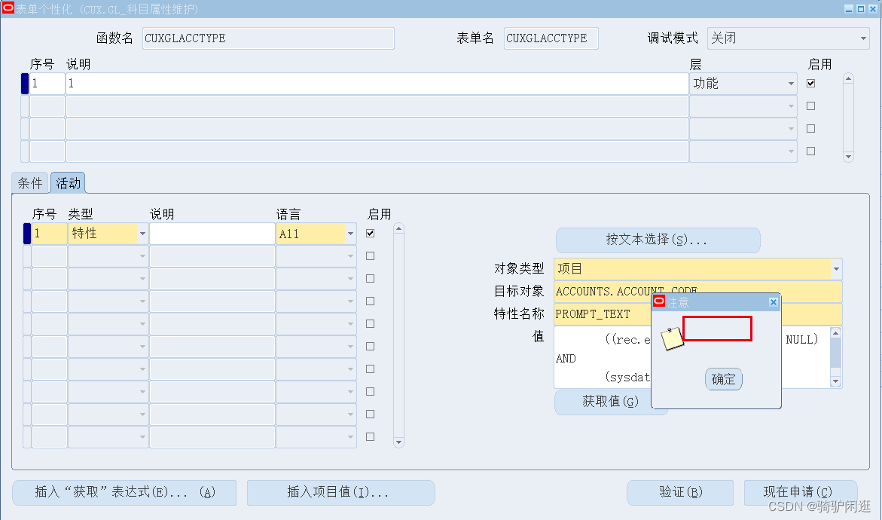Switch to the 条件 tab
This screenshot has width=882, height=520.
tap(30, 183)
